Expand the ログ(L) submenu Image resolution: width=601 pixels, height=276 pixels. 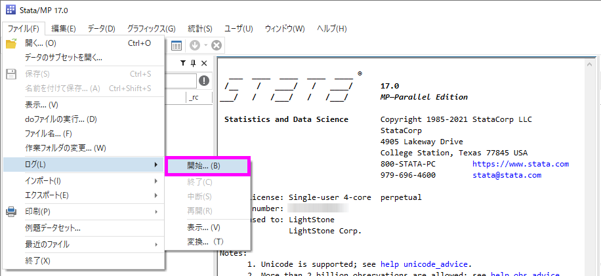(x=84, y=165)
